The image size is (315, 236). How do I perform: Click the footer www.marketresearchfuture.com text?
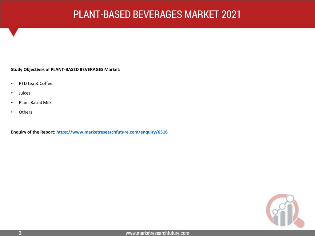pyautogui.click(x=157, y=233)
